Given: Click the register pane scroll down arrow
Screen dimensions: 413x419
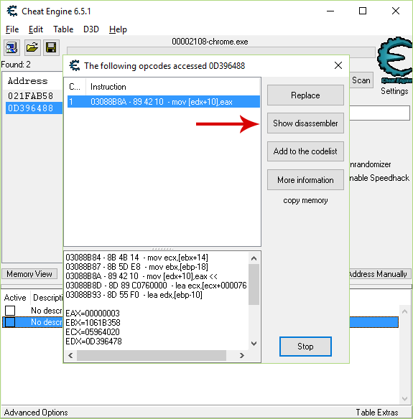Looking at the screenshot, I should click(x=254, y=344).
